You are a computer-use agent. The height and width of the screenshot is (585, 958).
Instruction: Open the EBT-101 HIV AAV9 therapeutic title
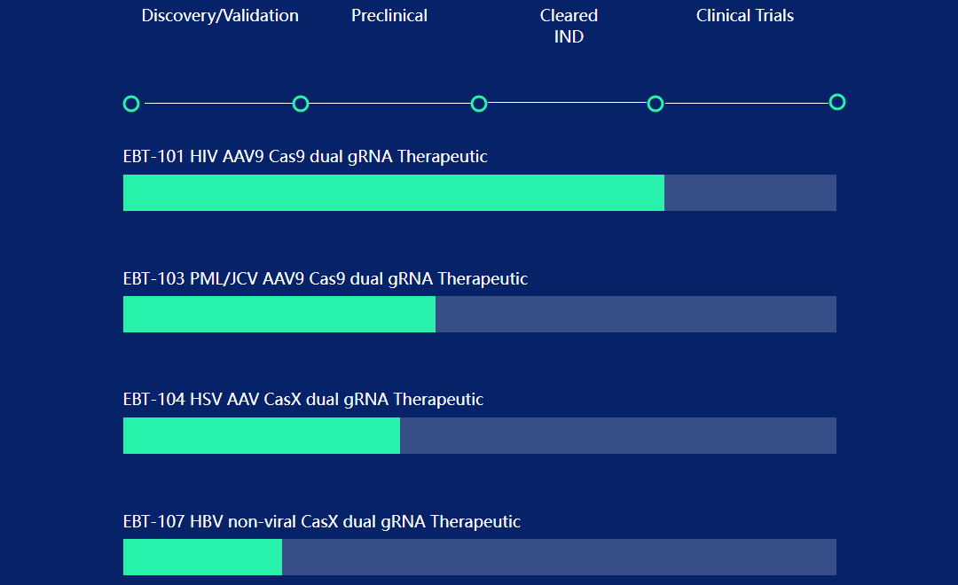(305, 157)
